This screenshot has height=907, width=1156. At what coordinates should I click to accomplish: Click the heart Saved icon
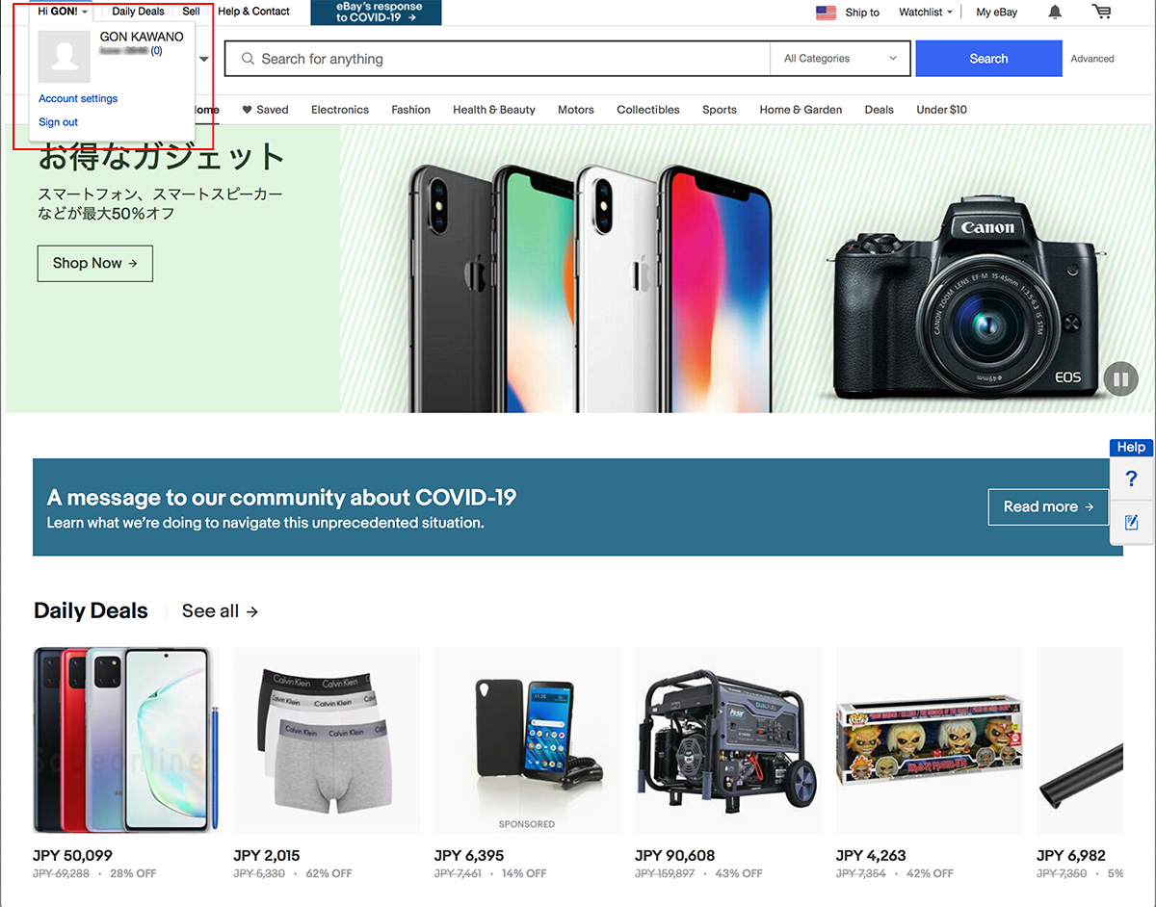[247, 110]
